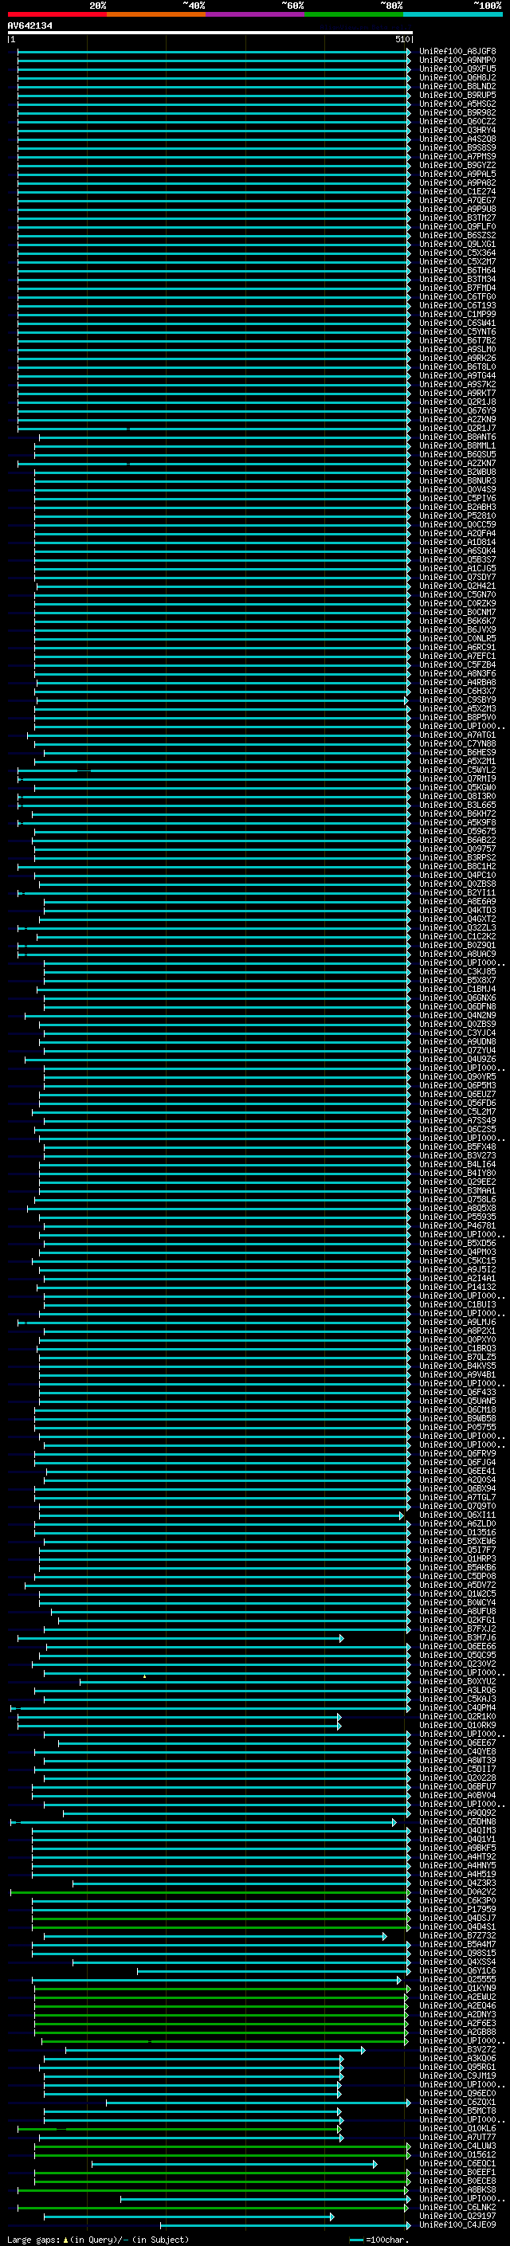
Task: Click hit label UniRef100_A9V4B1
Action: (x=457, y=1375)
